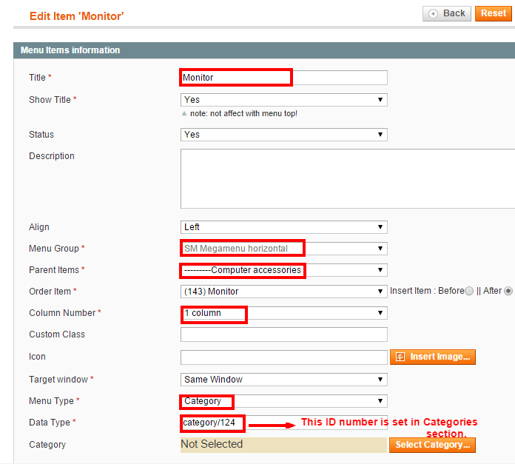Screen dimensions: 515x464
Task: Select the Before radio button for Insert Item
Action: 469,291
